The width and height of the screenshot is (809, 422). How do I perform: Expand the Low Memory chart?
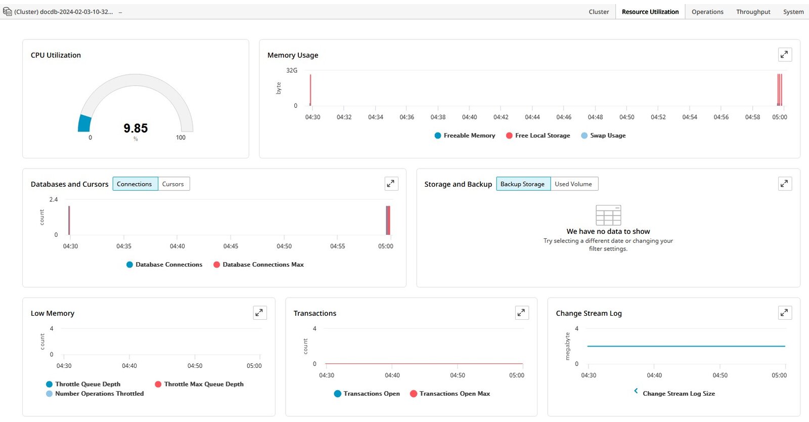click(x=259, y=313)
